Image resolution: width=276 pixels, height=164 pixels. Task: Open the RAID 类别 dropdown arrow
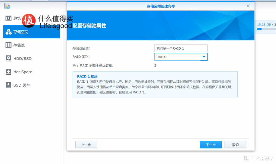(x=204, y=57)
